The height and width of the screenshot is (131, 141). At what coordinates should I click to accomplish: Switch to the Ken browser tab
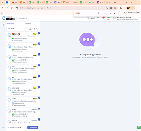coord(92,3)
